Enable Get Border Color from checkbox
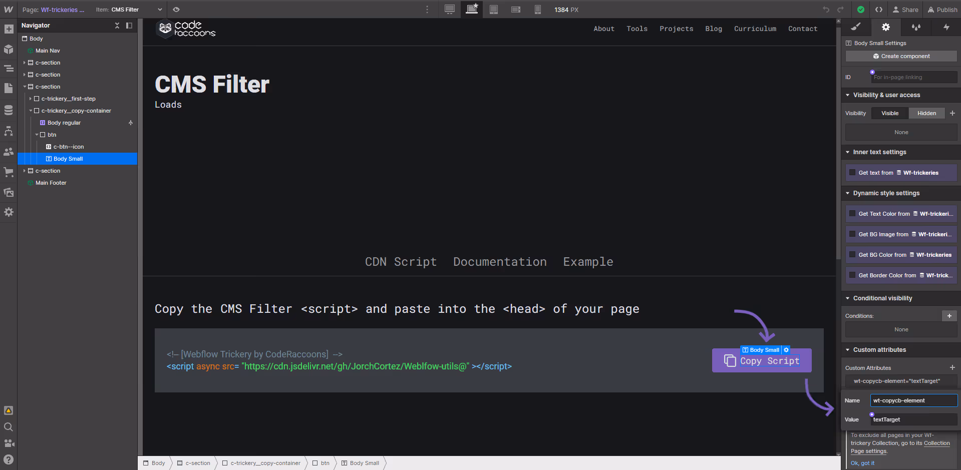961x470 pixels. (x=852, y=275)
